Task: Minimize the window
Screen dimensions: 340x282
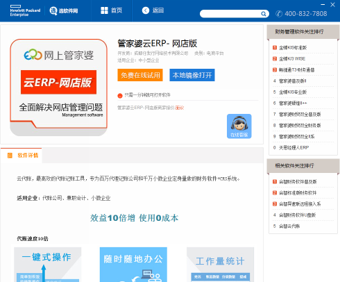Action: click(x=323, y=4)
